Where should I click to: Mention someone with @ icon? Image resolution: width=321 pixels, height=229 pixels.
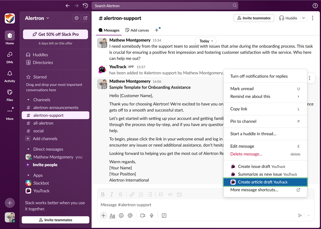[130, 215]
